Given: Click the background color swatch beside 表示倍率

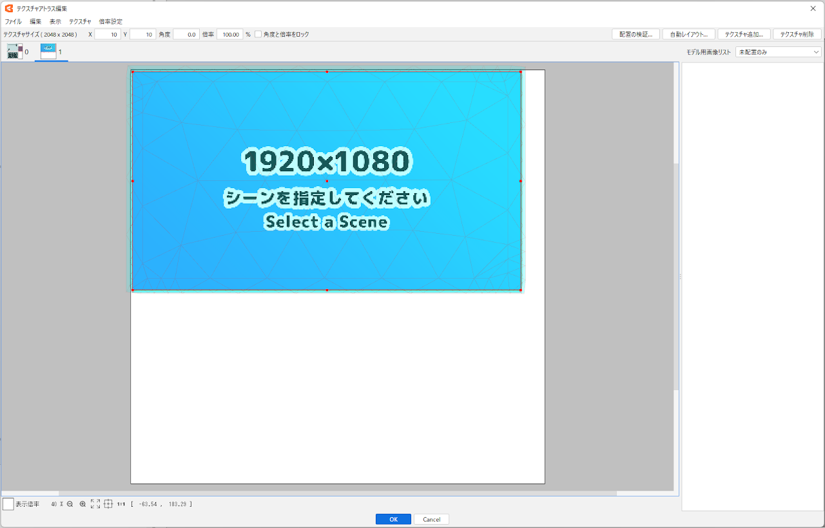Looking at the screenshot, I should point(8,504).
